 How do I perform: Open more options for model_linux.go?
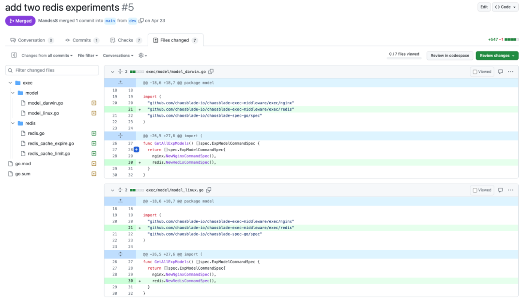coord(510,190)
